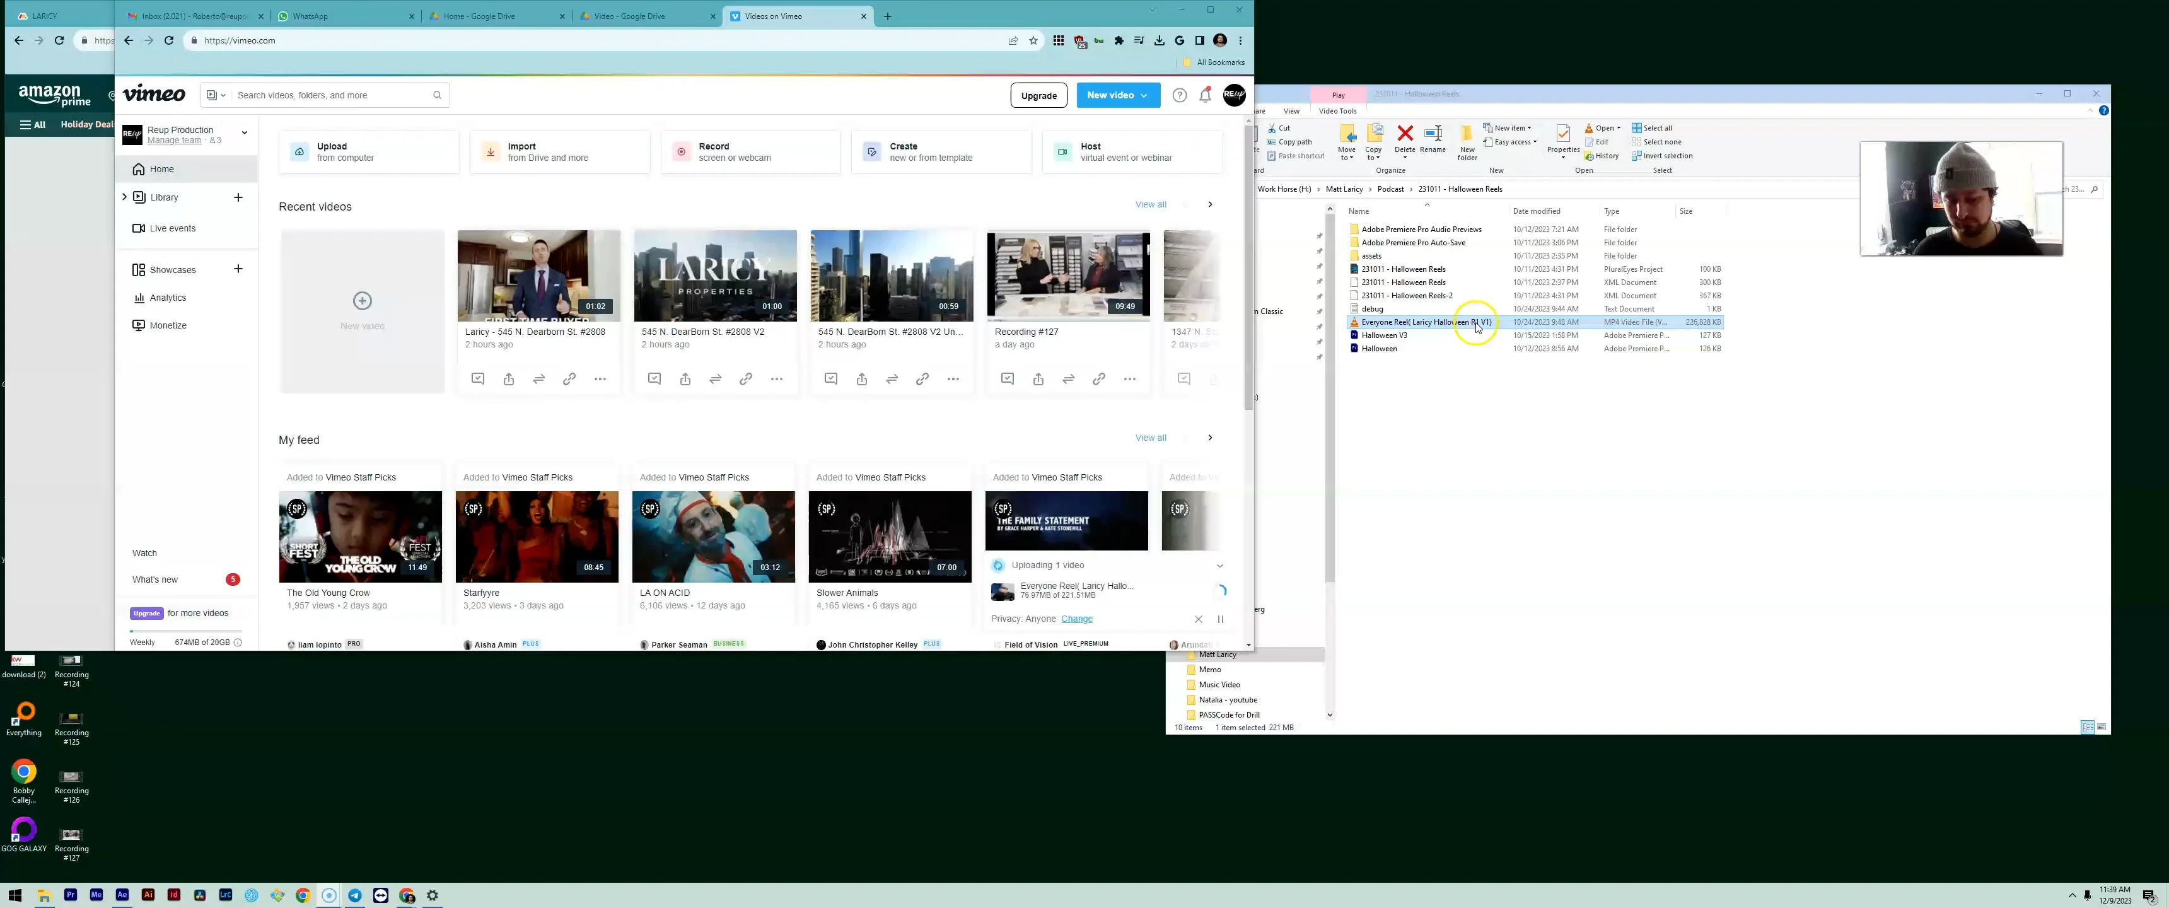The width and height of the screenshot is (2169, 908).
Task: Open the Change privacy link for the upload
Action: click(1076, 618)
